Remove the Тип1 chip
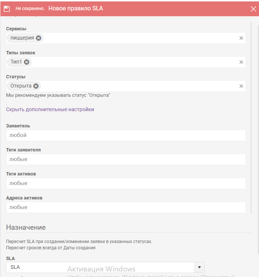 27,62
